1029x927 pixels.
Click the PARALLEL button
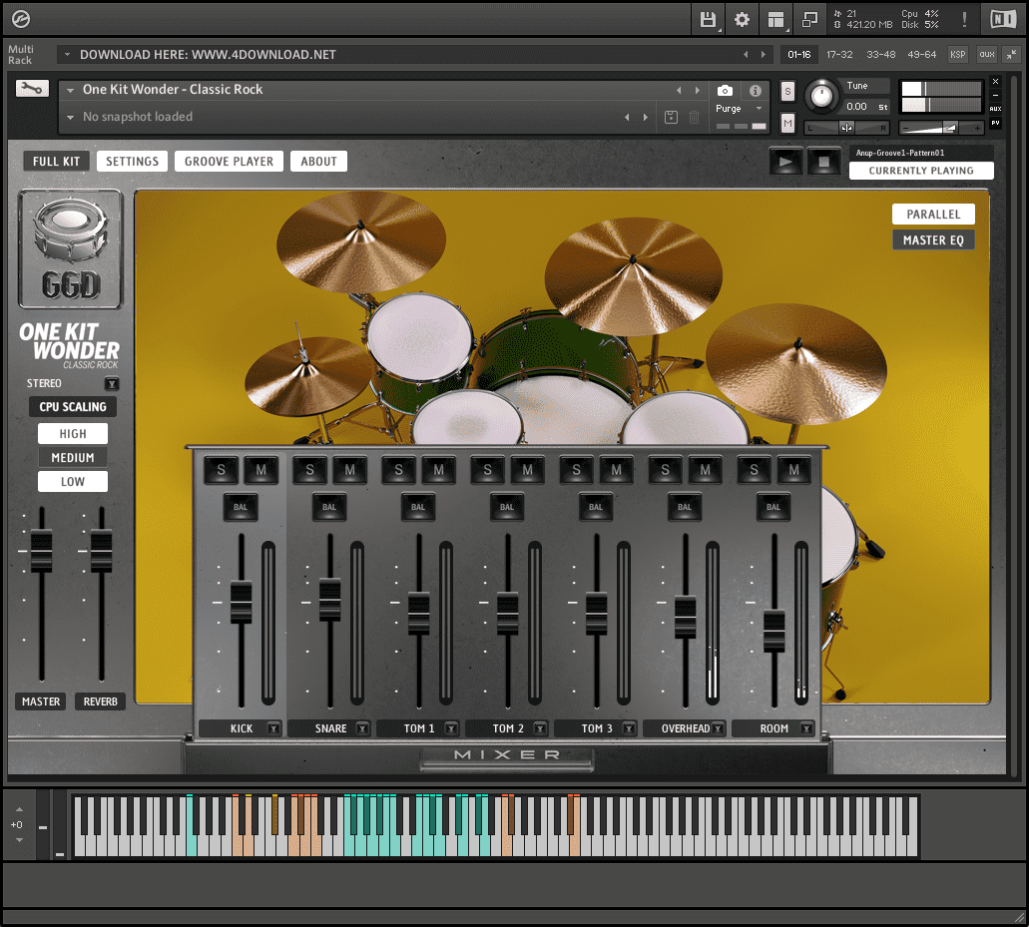pyautogui.click(x=933, y=214)
